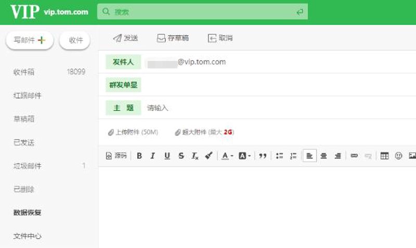The image size is (416, 248).
Task: Insert an emoji smiley
Action: (x=398, y=155)
